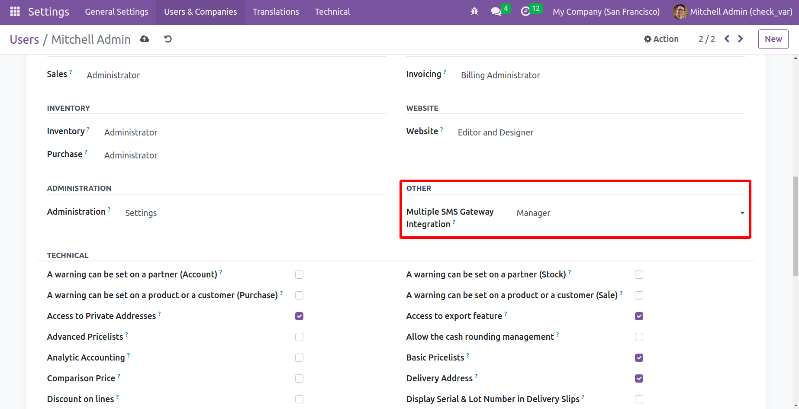This screenshot has width=799, height=409.
Task: Open the conversations chat icon
Action: (x=496, y=12)
